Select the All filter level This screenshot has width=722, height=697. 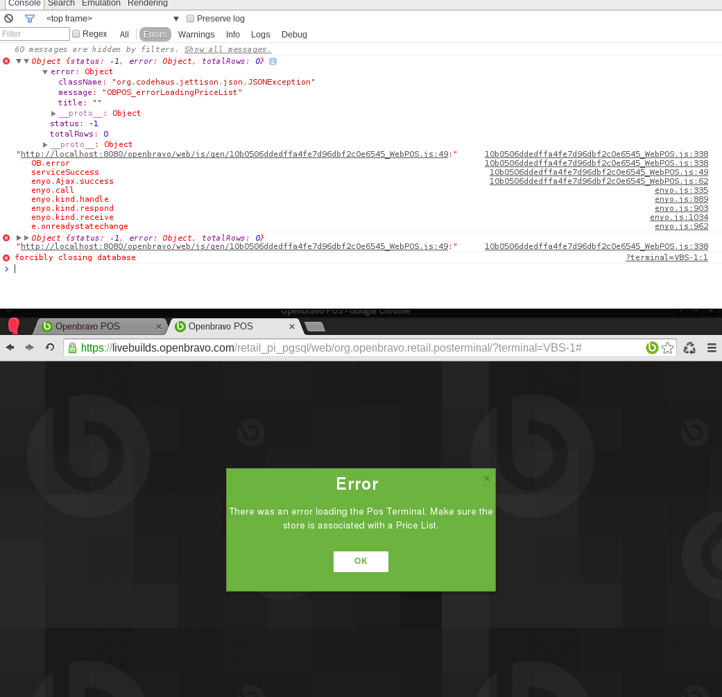[x=124, y=34]
